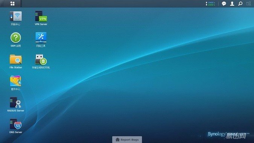Open the user account options icon
The width and height of the screenshot is (254, 143).
click(x=232, y=3)
